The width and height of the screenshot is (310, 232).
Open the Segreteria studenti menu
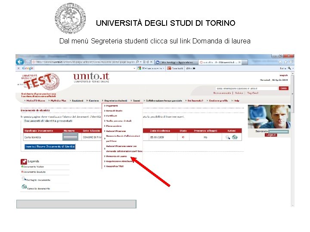click(116, 101)
